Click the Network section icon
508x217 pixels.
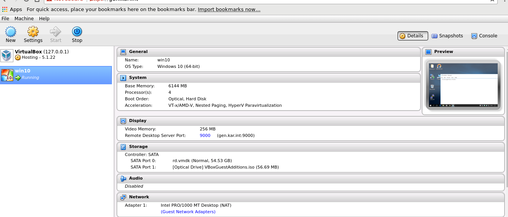pos(123,197)
